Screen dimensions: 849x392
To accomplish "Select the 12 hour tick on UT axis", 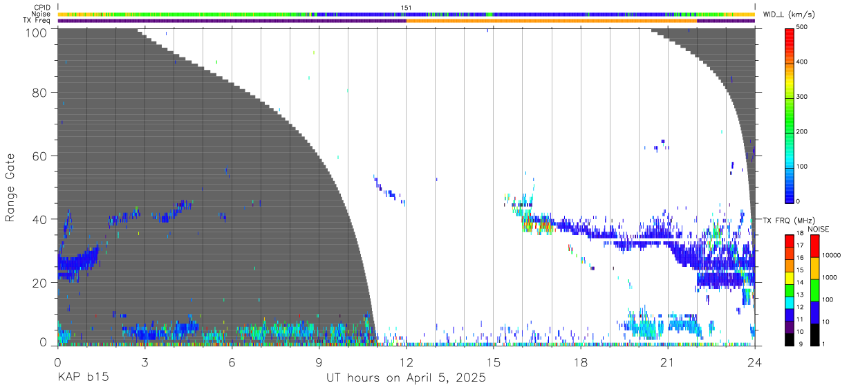I will [406, 362].
